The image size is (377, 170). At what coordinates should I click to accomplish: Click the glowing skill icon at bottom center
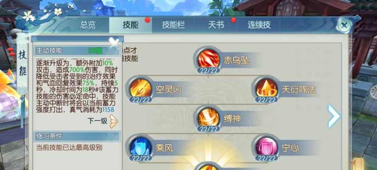coord(208,167)
